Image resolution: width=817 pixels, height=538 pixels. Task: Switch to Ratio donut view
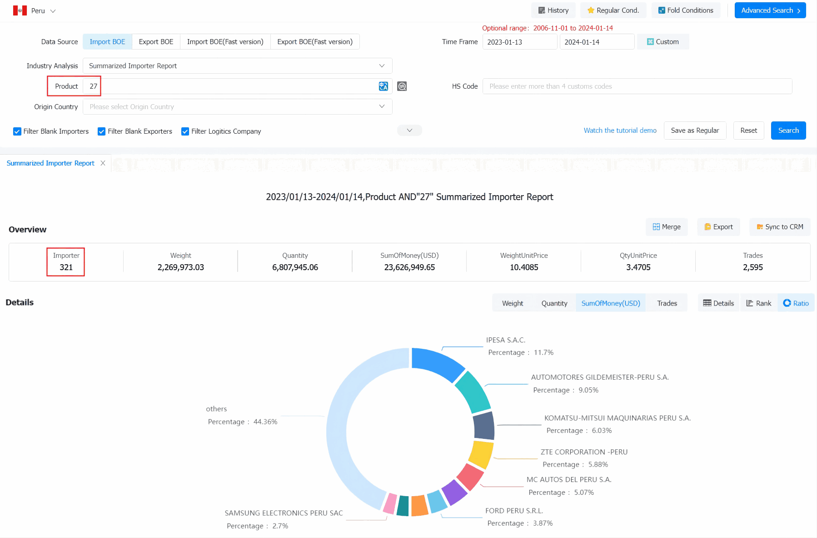796,303
